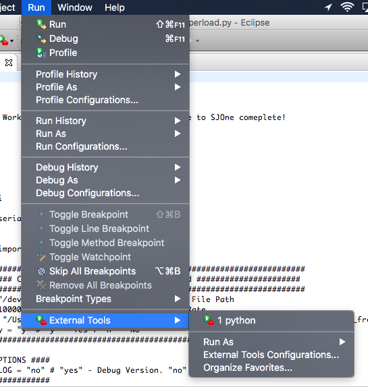This screenshot has height=387, width=368.
Task: Expand Profile History submenu
Action: pos(105,74)
